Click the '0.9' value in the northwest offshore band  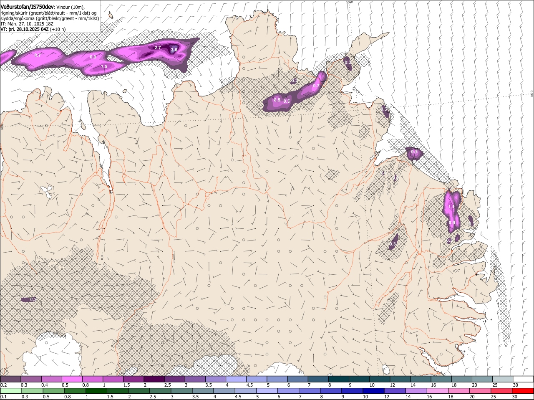[93, 57]
